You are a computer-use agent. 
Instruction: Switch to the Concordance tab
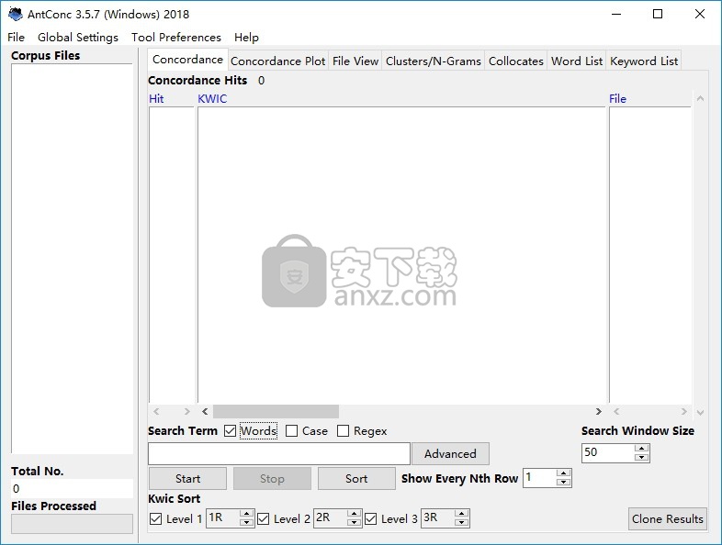187,60
